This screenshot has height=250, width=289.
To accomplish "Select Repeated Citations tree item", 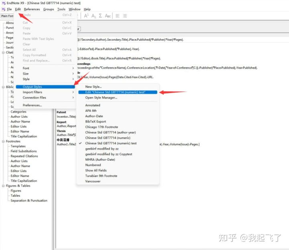I will point(24,156).
